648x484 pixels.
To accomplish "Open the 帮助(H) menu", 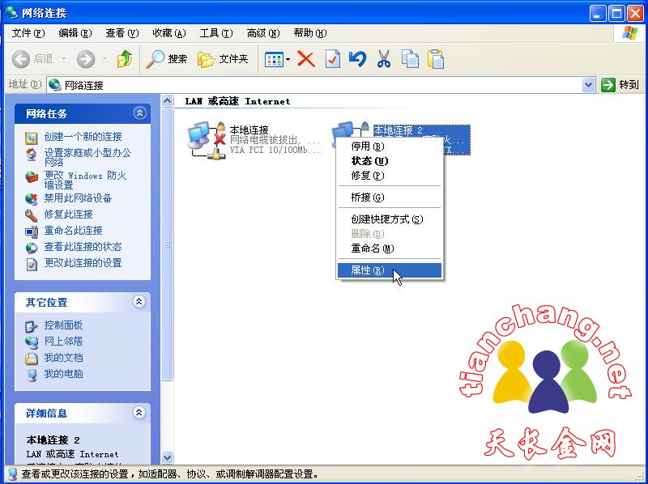I will (x=310, y=33).
